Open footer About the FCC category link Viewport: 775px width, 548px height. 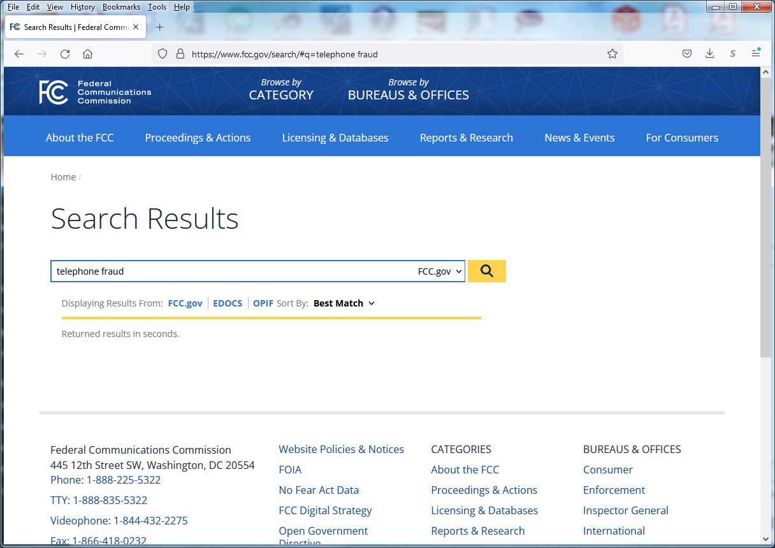click(x=465, y=470)
